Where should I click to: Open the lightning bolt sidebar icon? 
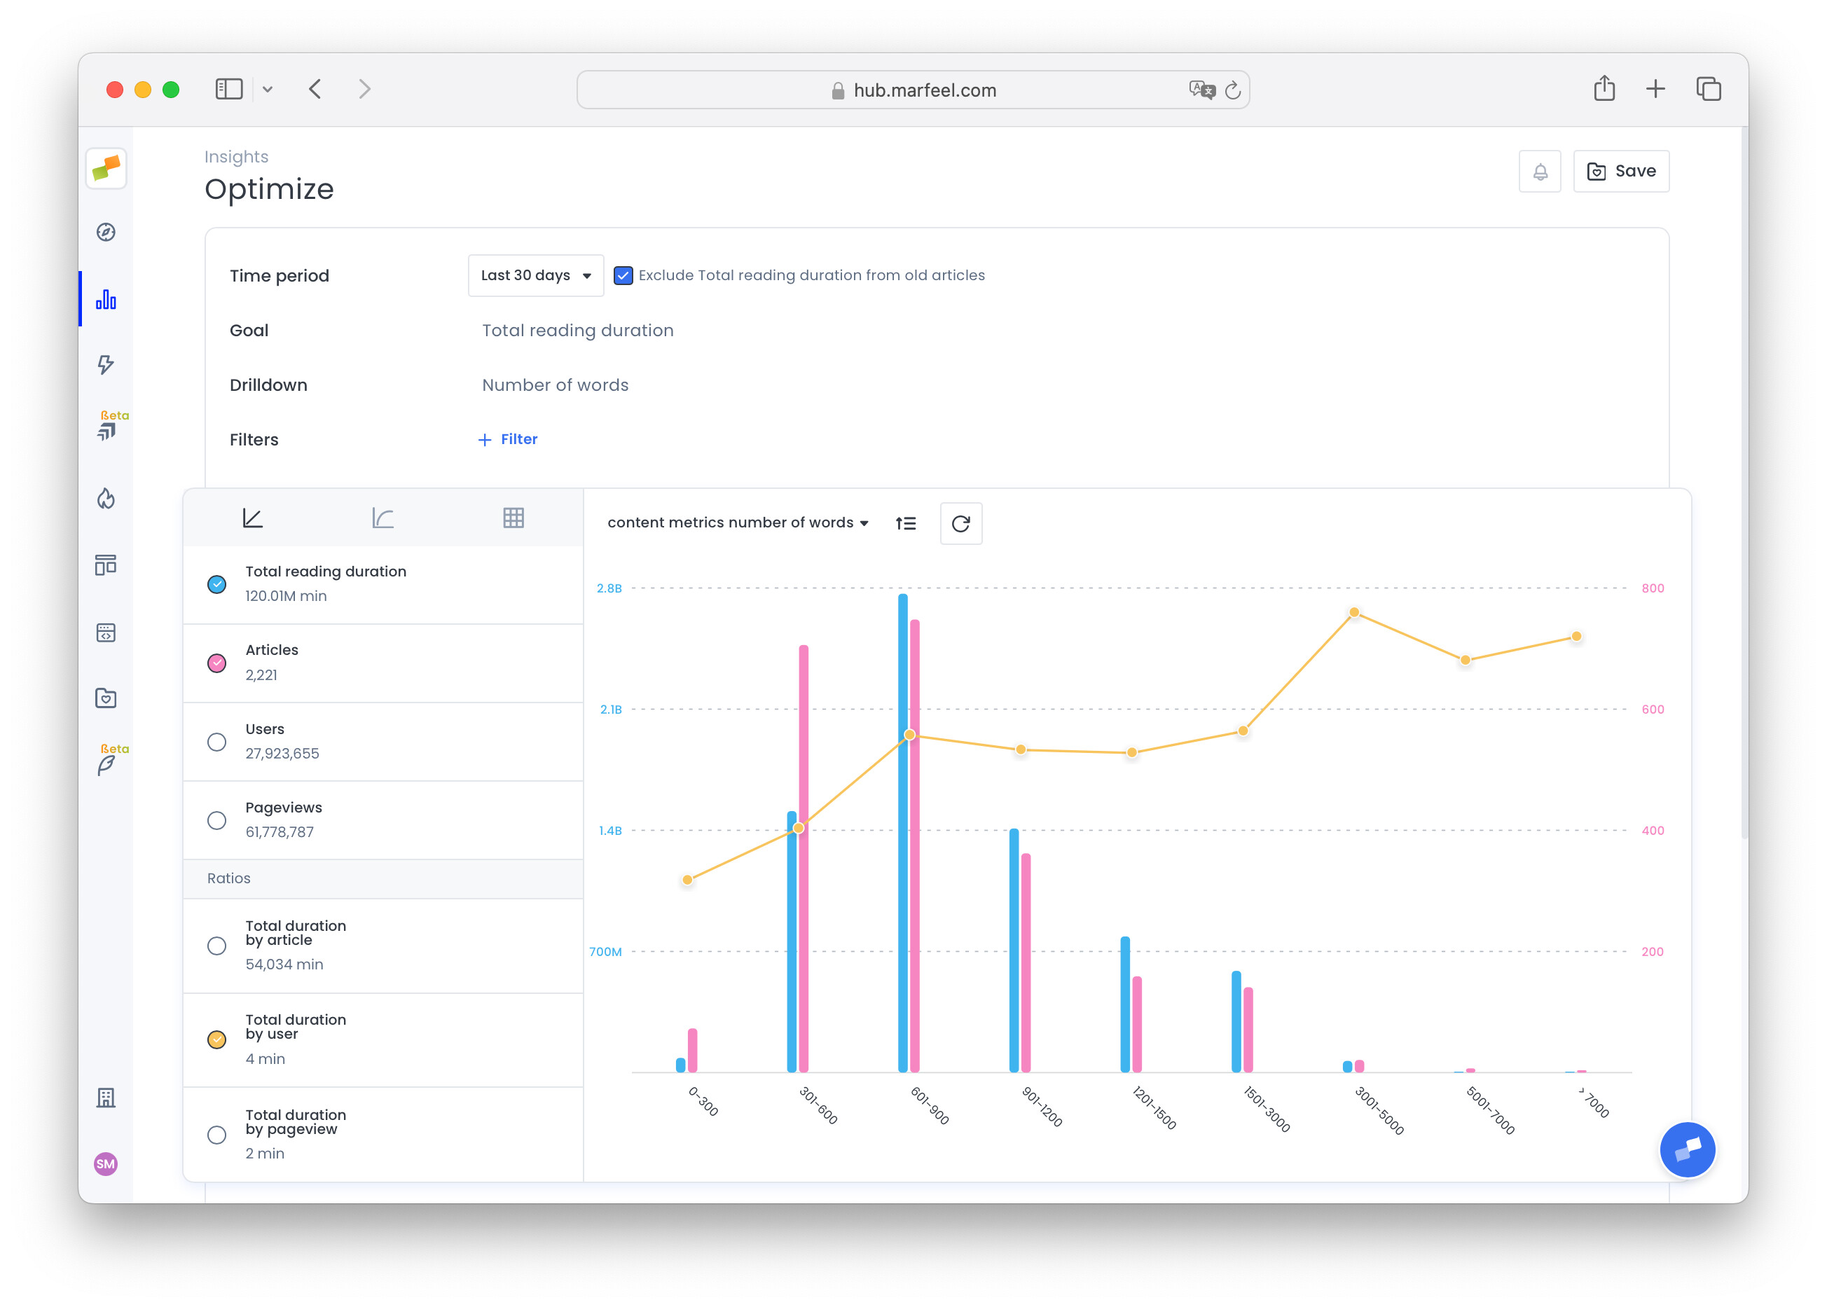[106, 365]
